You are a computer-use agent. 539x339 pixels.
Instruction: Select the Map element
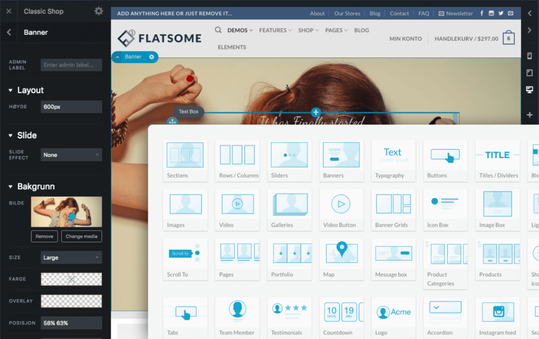(341, 259)
